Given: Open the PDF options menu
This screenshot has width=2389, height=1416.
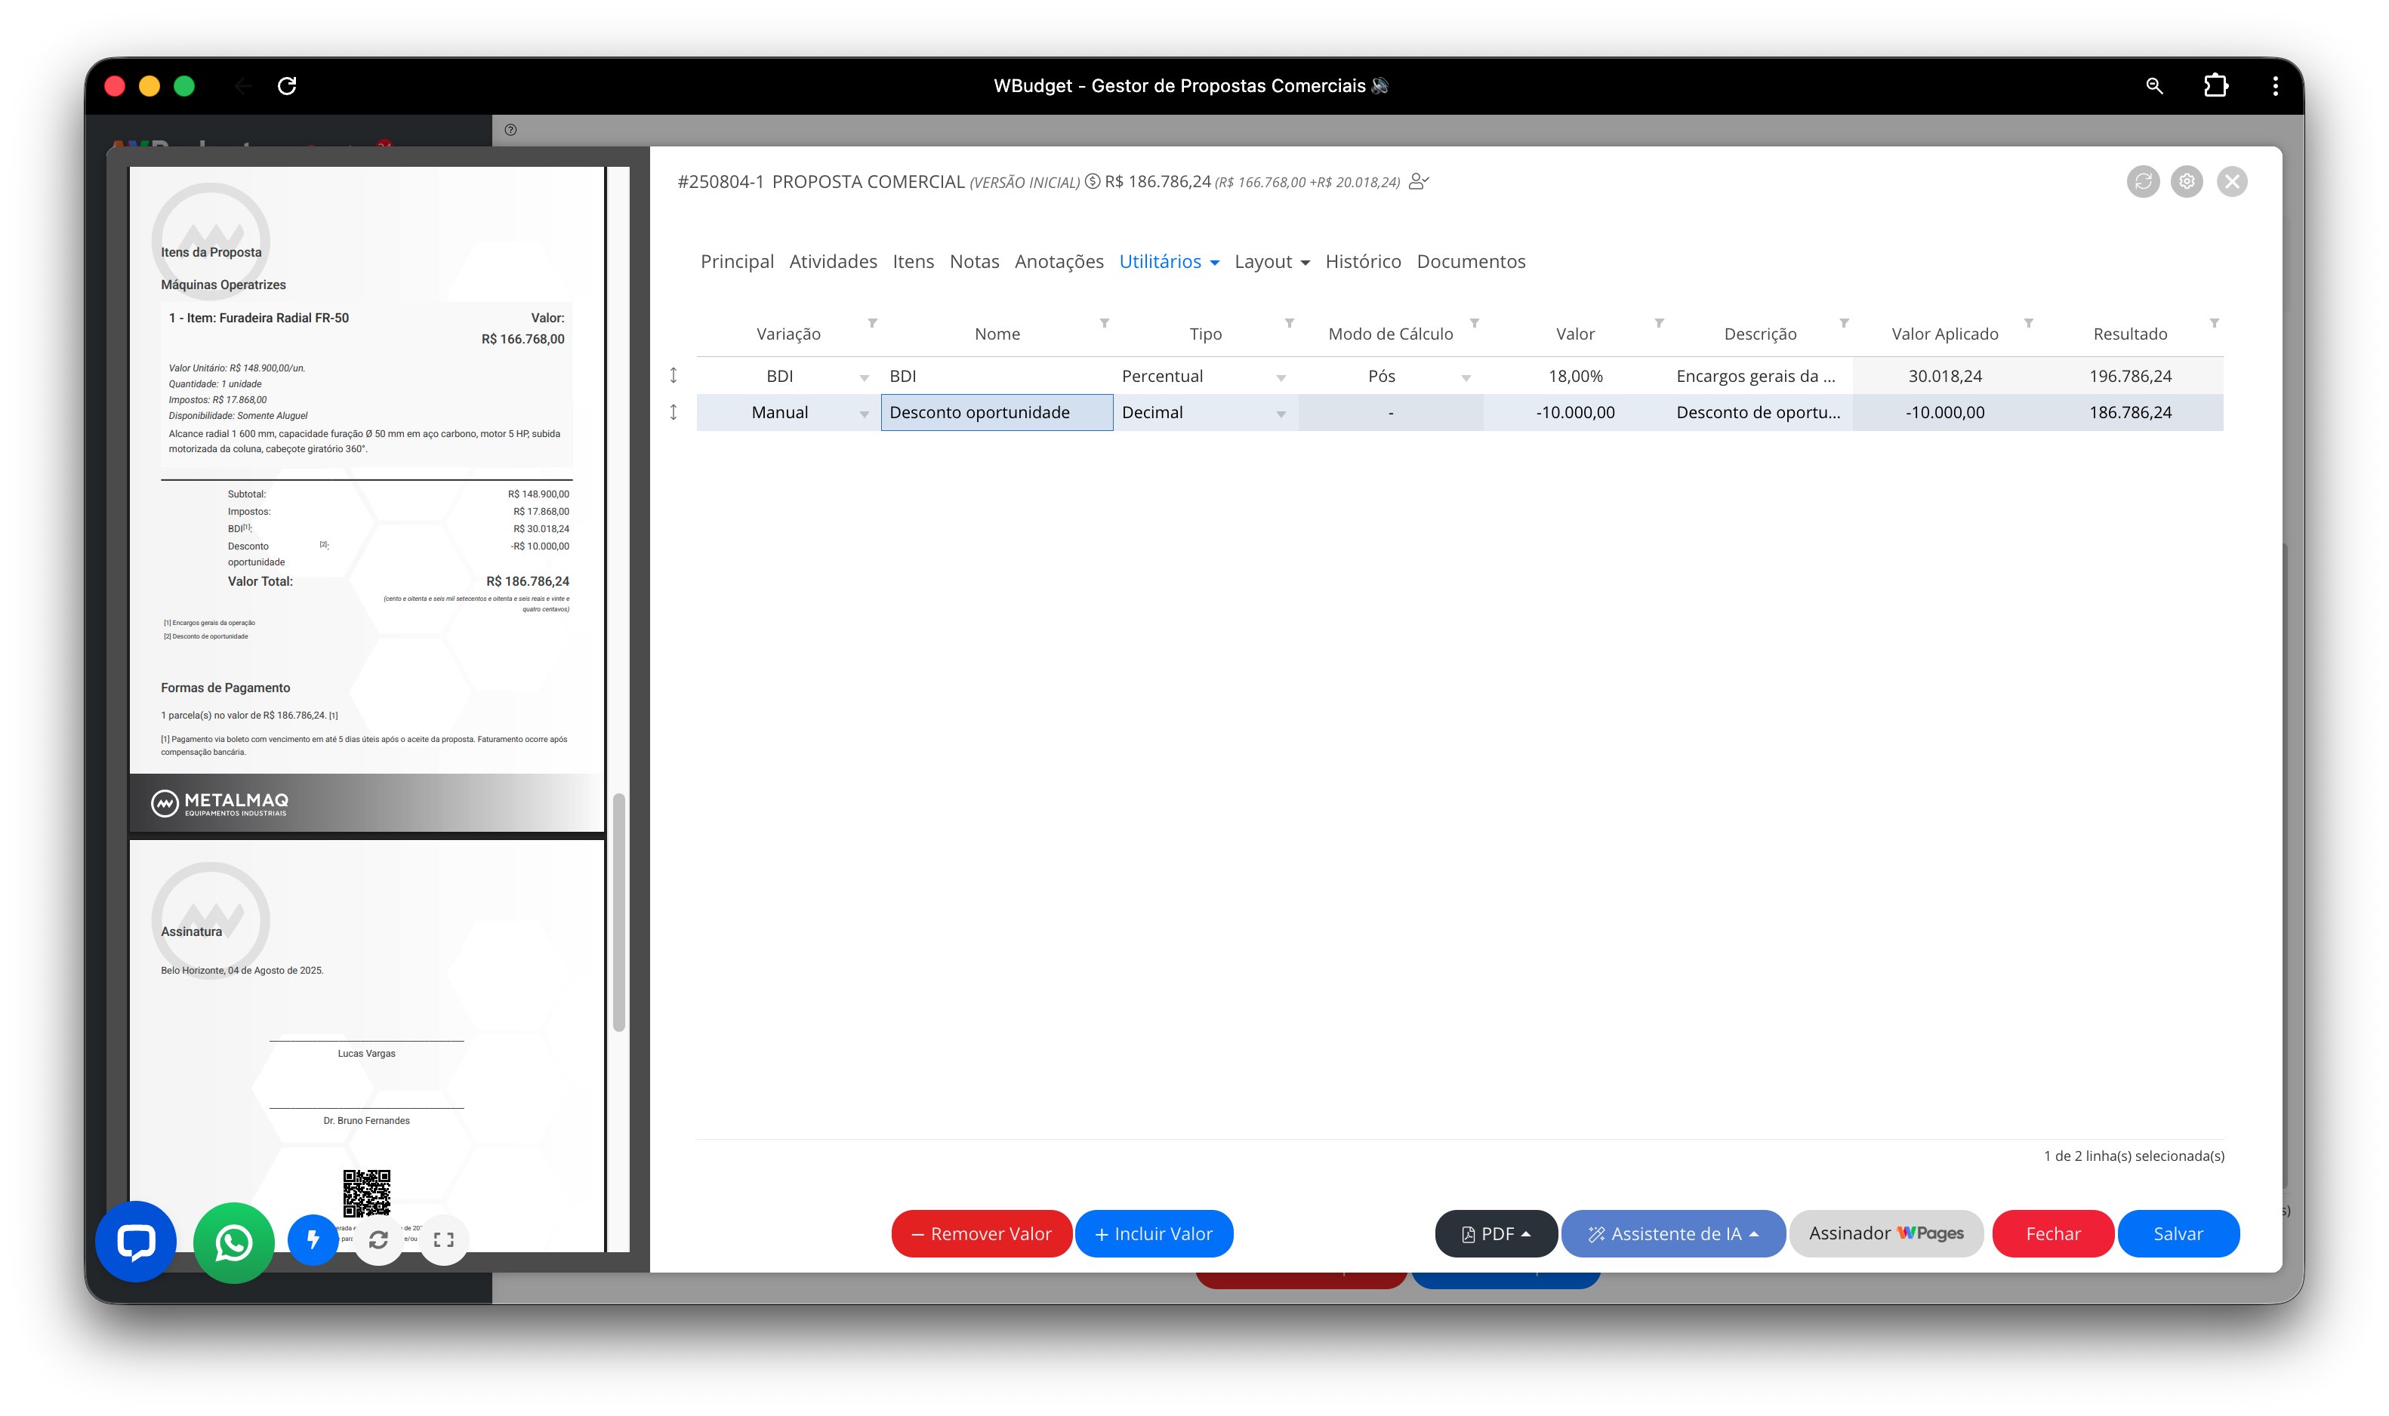Looking at the screenshot, I should tap(1496, 1234).
